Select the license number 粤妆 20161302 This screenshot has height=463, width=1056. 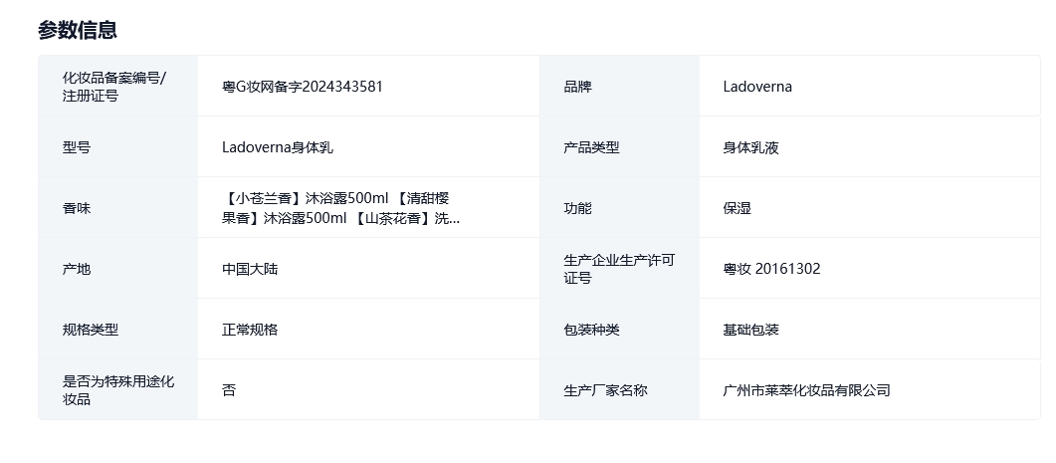tap(771, 268)
